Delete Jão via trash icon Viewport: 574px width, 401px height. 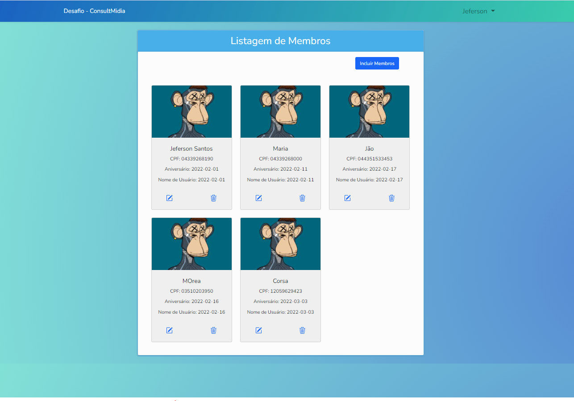click(391, 198)
